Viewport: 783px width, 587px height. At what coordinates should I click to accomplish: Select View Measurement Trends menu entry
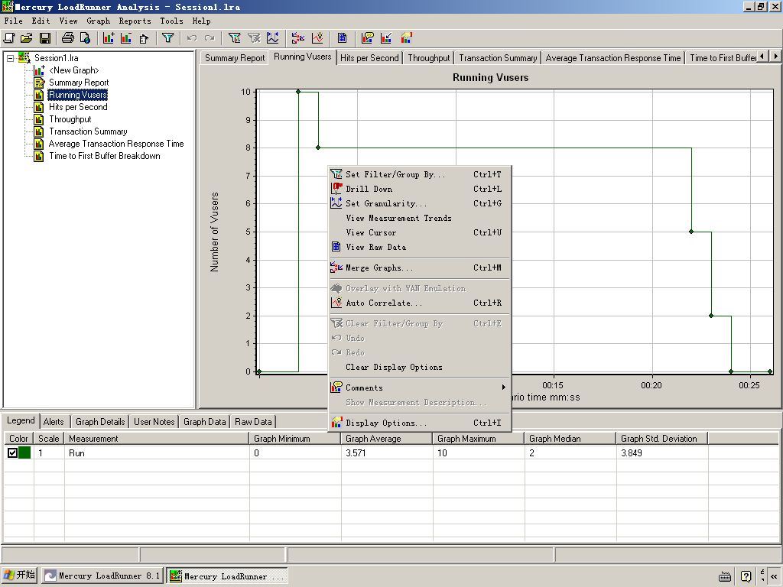pyautogui.click(x=420, y=218)
